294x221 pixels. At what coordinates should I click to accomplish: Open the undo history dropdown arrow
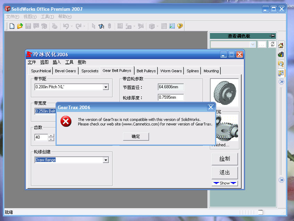[72, 26]
